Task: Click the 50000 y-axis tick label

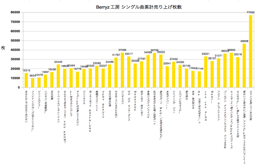Action: [15, 41]
